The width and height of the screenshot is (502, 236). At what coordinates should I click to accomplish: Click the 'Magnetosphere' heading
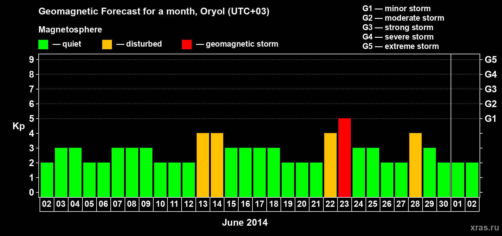(70, 29)
